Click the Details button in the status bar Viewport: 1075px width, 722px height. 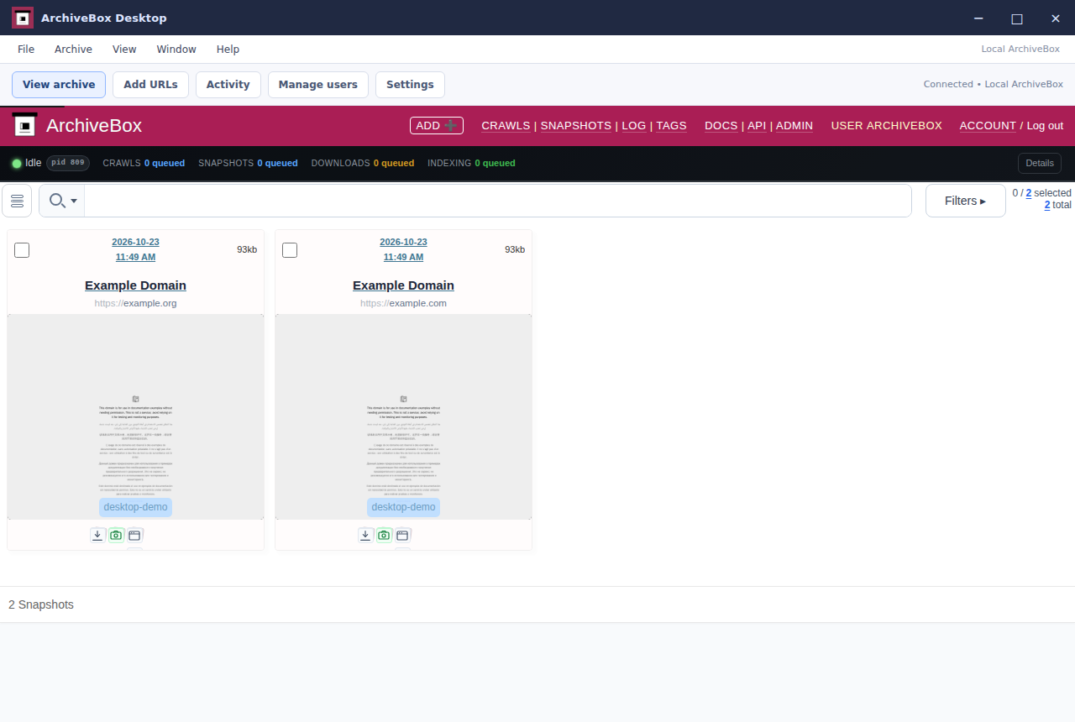point(1040,163)
